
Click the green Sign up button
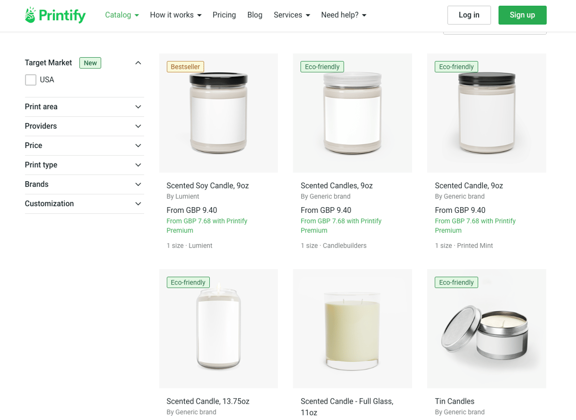coord(522,15)
